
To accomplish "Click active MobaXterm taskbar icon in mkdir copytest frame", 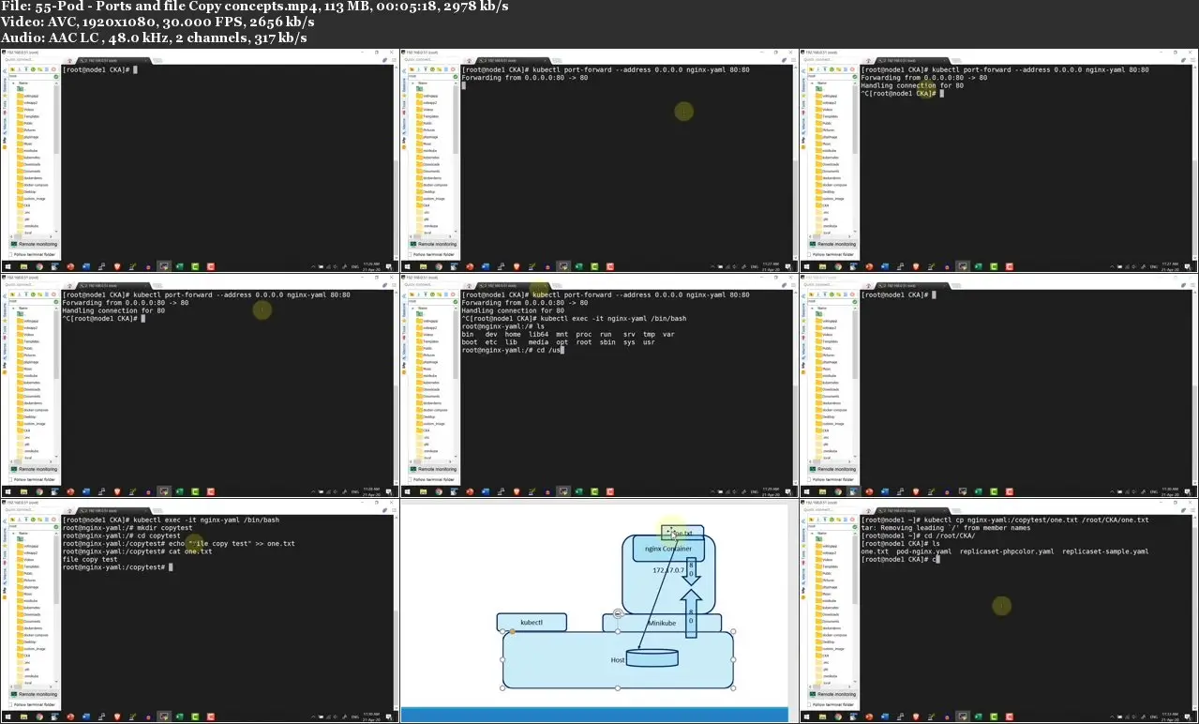I will 164,717.
